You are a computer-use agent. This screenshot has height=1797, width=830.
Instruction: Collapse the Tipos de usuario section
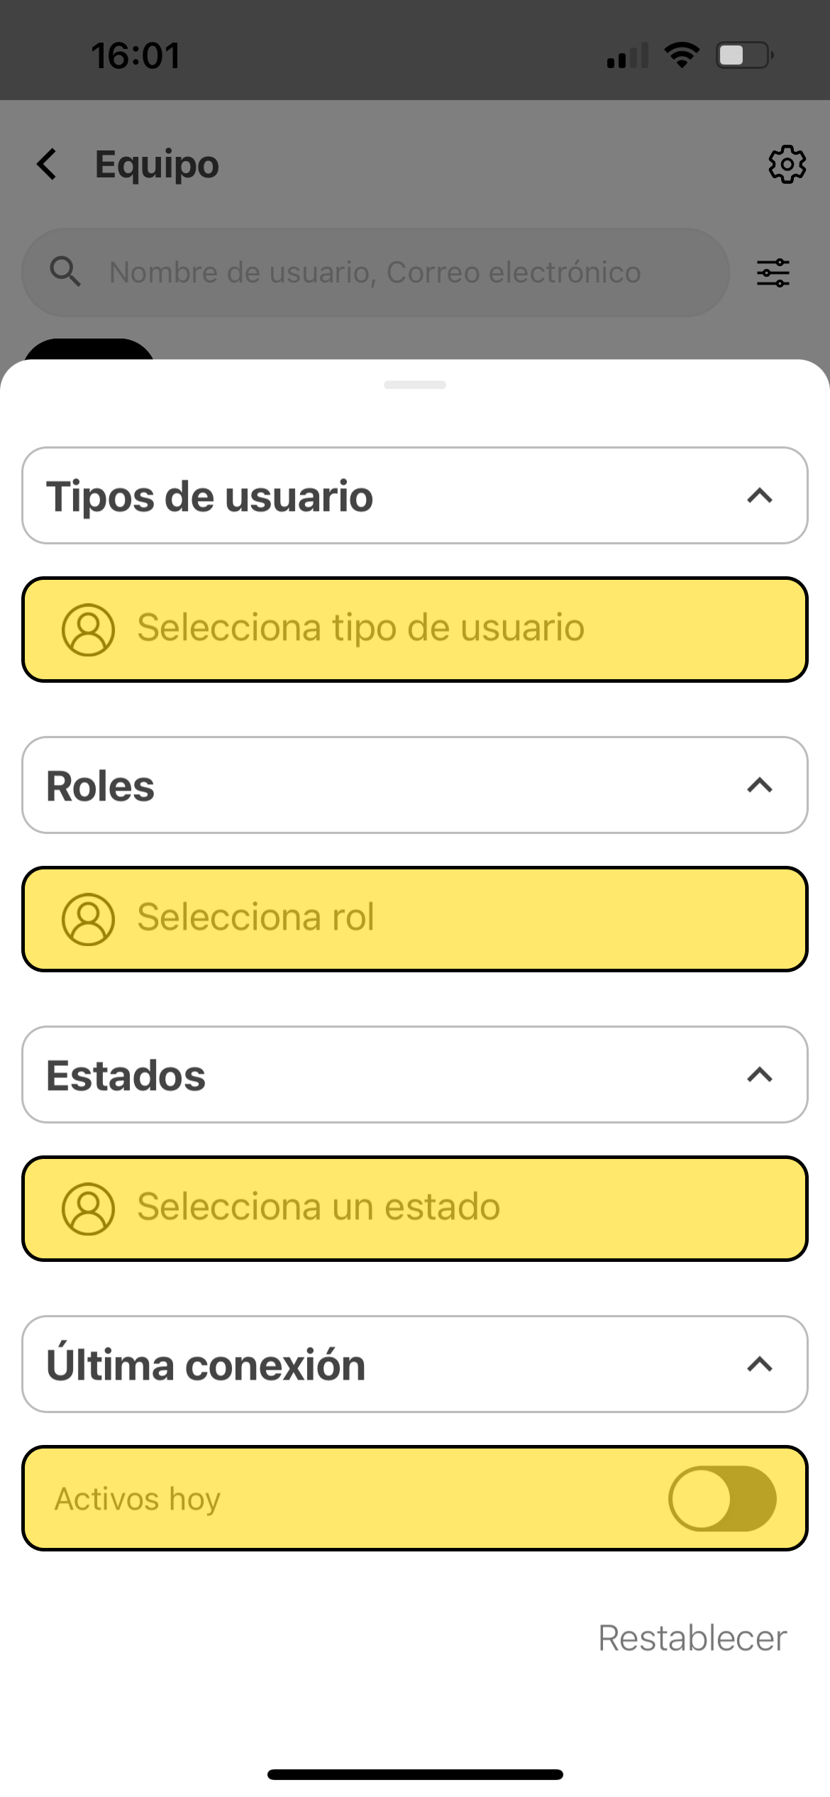(x=759, y=495)
